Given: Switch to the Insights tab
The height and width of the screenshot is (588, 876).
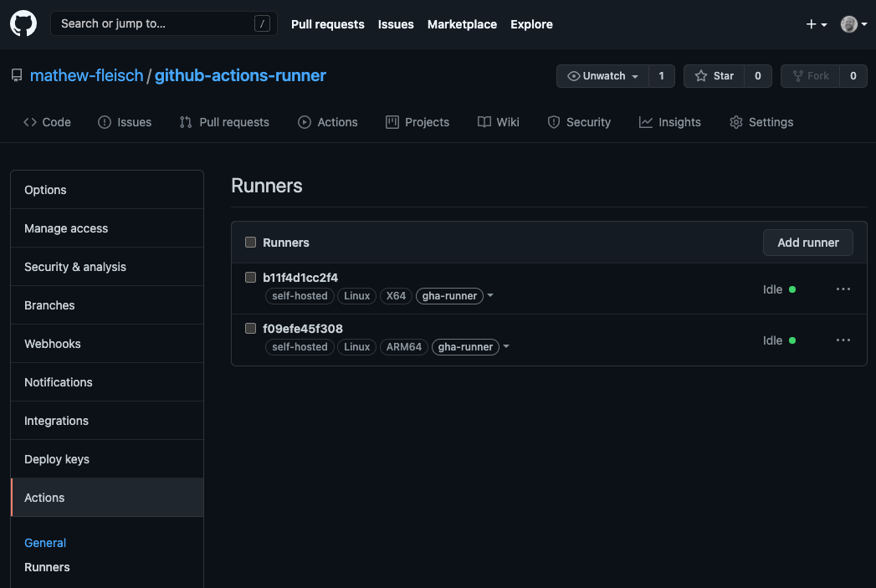Looking at the screenshot, I should point(670,122).
